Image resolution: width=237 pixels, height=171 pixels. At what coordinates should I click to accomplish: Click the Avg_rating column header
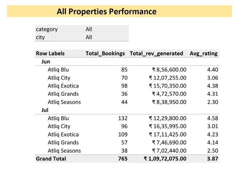click(203, 53)
